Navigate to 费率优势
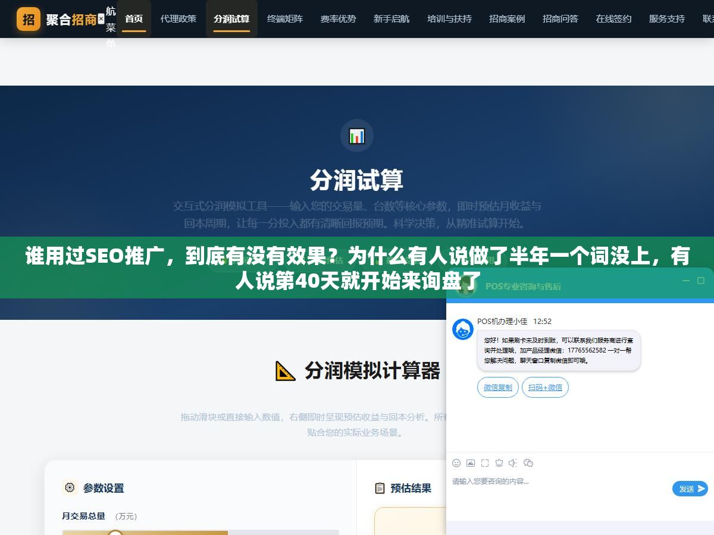The height and width of the screenshot is (535, 714). 339,19
